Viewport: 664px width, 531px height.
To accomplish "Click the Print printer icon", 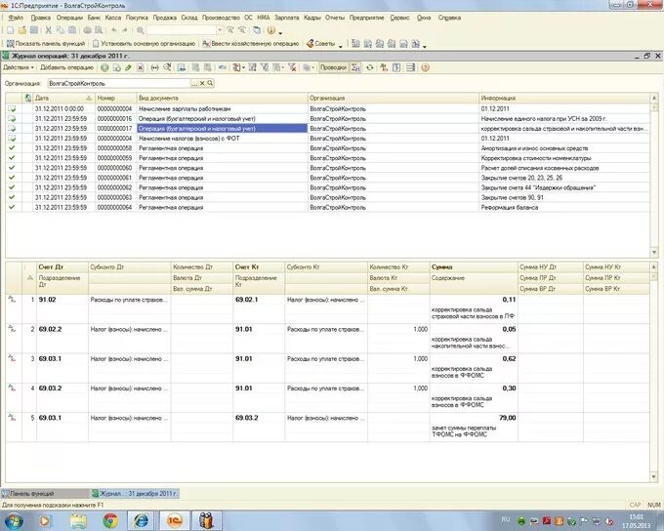I will (87, 30).
